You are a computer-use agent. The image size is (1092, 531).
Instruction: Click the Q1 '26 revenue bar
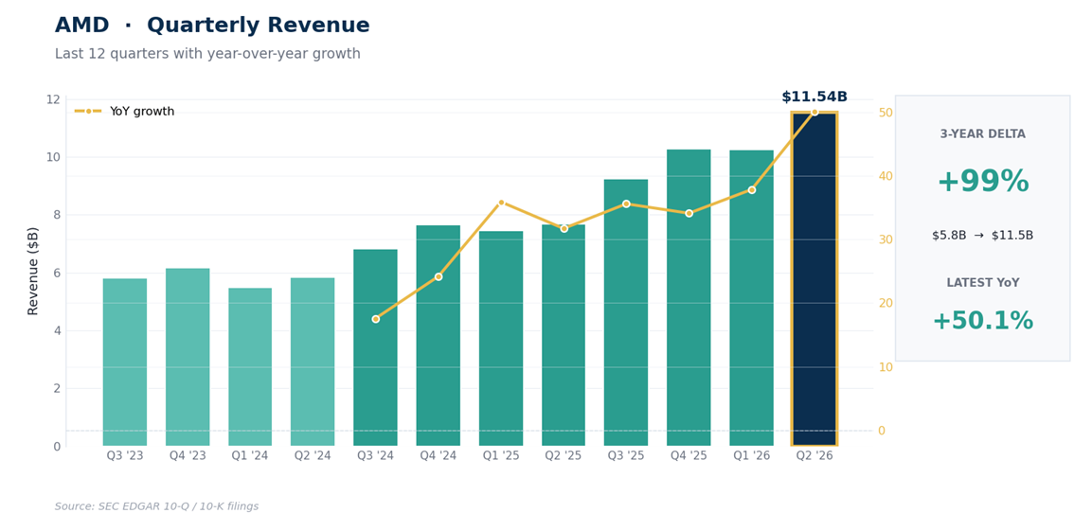(751, 298)
